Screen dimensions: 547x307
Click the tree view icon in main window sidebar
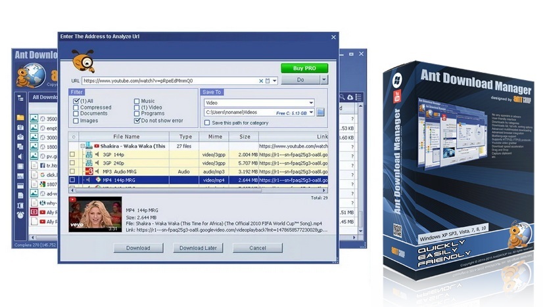click(x=20, y=98)
